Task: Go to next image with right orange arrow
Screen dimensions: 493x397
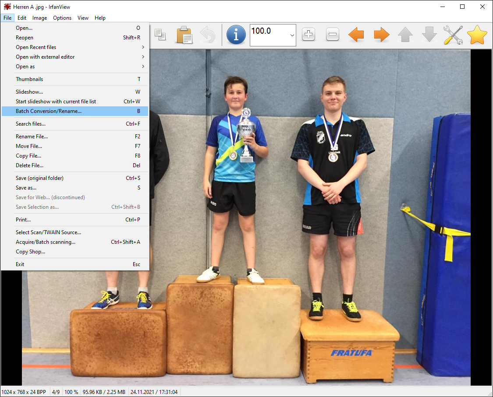Action: pyautogui.click(x=381, y=35)
